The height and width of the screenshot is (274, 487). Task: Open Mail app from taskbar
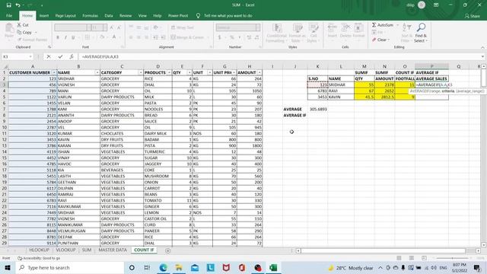[195, 267]
